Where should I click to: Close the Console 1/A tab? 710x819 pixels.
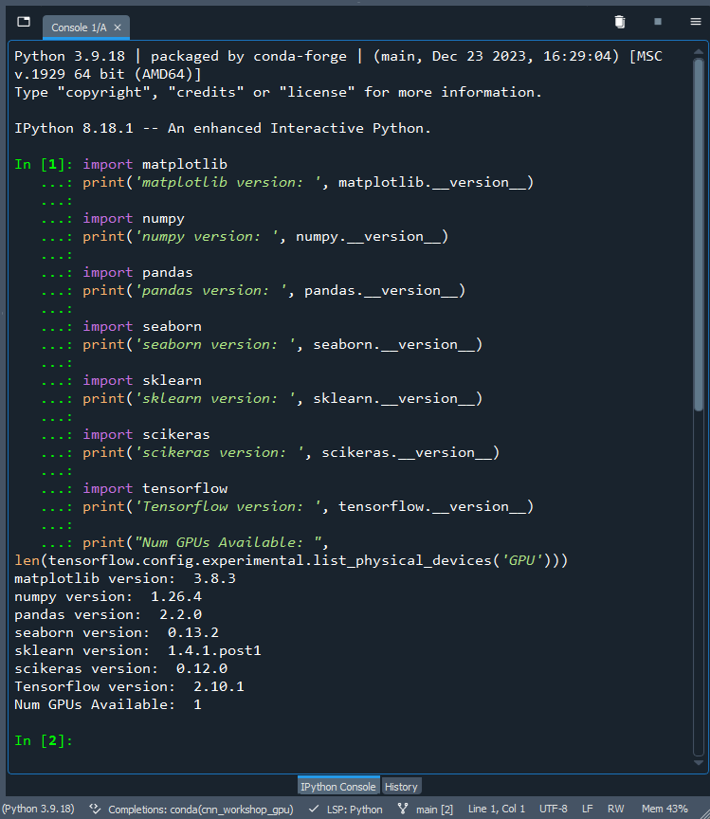(118, 27)
